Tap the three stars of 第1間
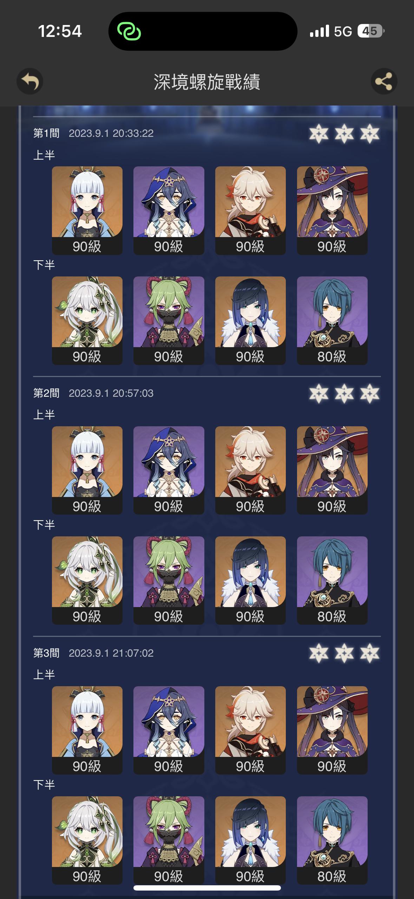The height and width of the screenshot is (899, 414). [x=344, y=134]
